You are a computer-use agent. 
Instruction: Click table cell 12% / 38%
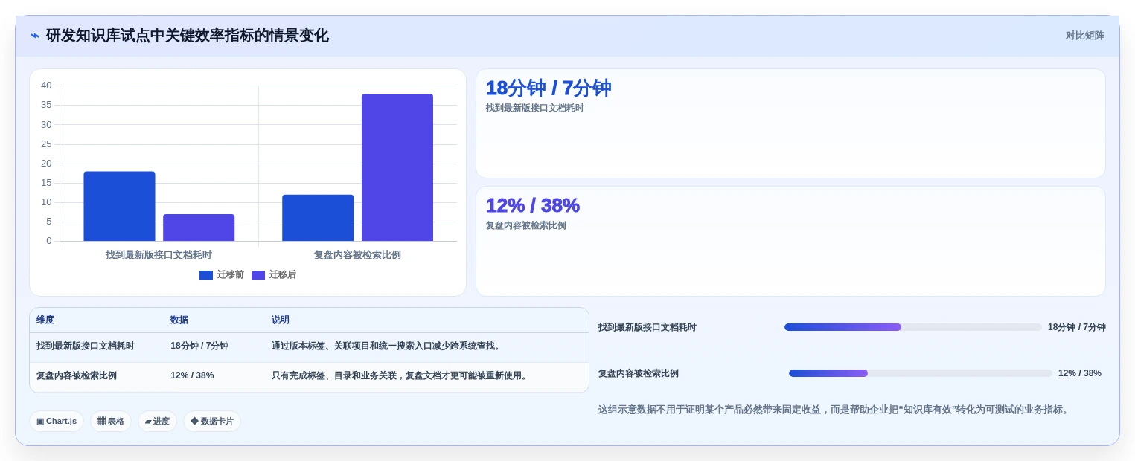click(192, 376)
